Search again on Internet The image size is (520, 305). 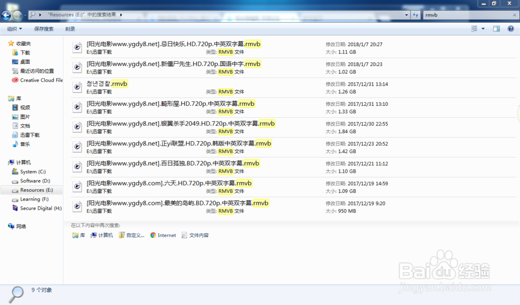(x=163, y=235)
